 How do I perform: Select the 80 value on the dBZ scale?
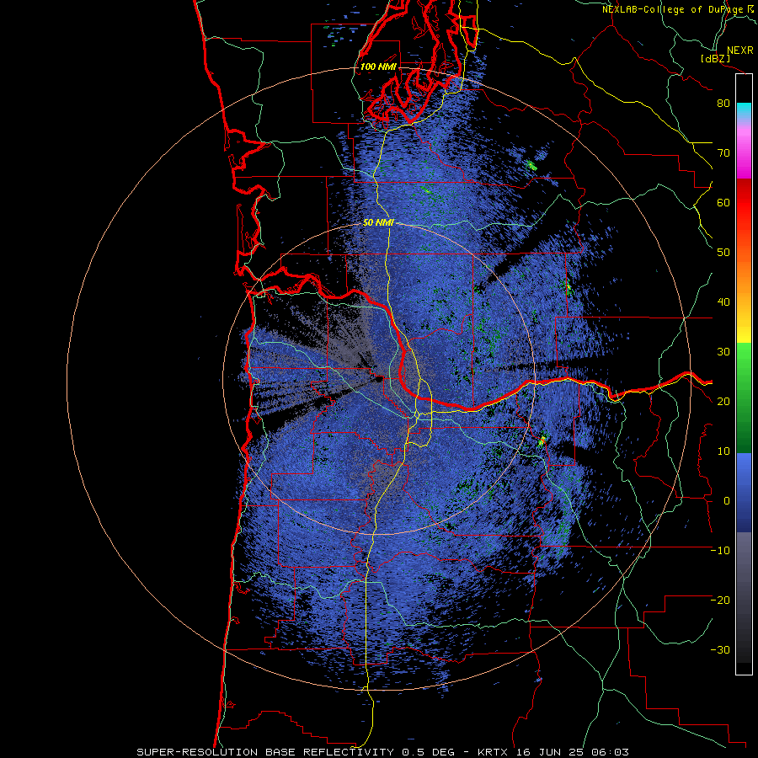tap(723, 104)
